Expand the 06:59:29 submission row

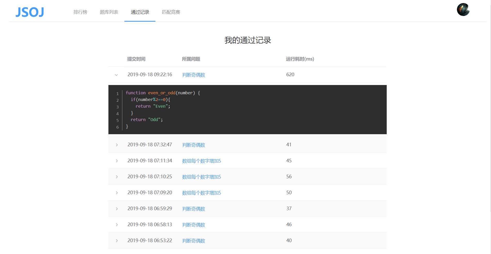(117, 209)
